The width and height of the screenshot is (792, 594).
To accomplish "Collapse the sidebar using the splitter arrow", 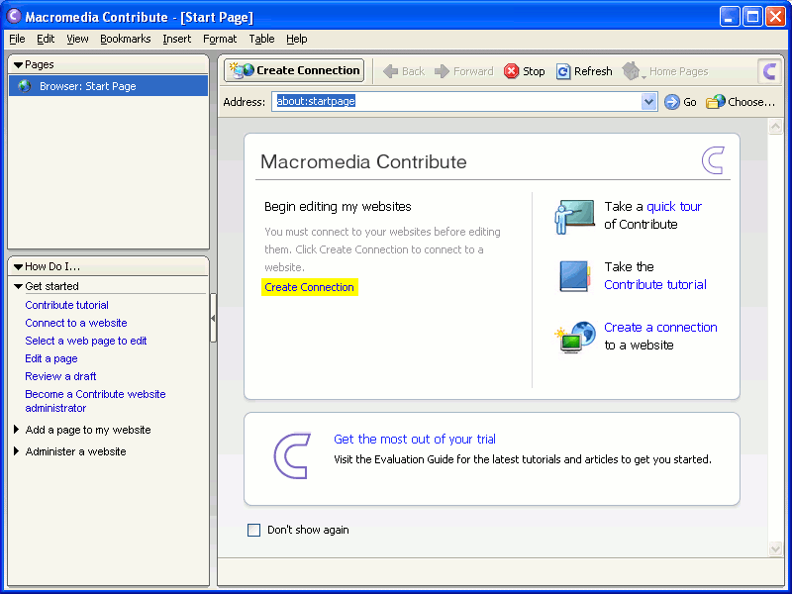I will [x=213, y=318].
